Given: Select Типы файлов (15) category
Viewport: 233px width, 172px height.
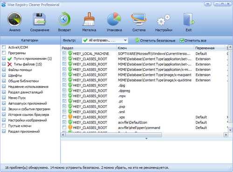Looking at the screenshot, I should pyautogui.click(x=28, y=64).
